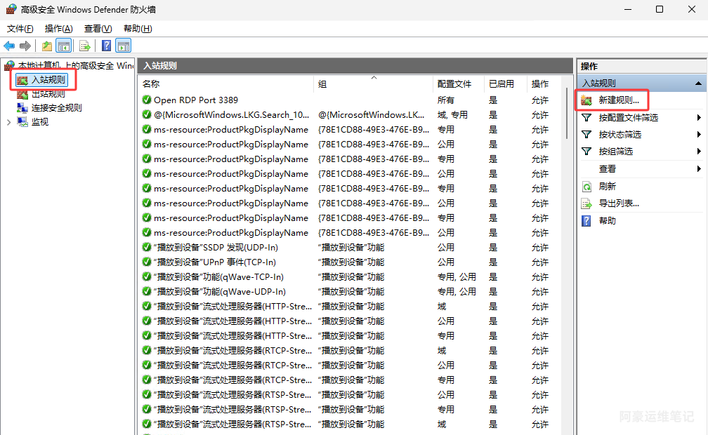Click 新建规则... in the actions pane
708x435 pixels.
tap(618, 101)
